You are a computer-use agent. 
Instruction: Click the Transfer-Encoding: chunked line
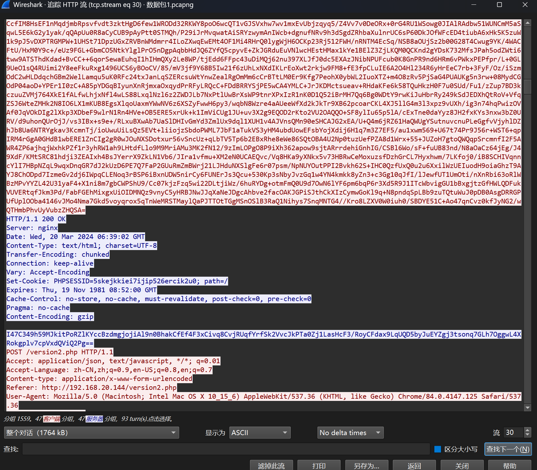coord(58,254)
